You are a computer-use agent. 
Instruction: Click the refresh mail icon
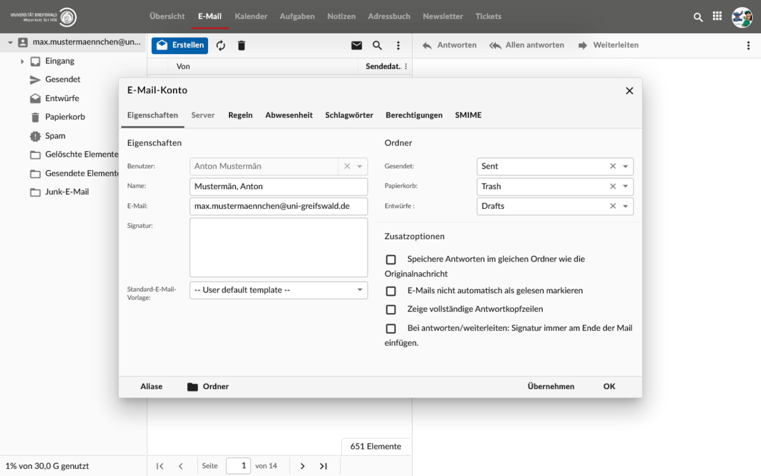221,46
